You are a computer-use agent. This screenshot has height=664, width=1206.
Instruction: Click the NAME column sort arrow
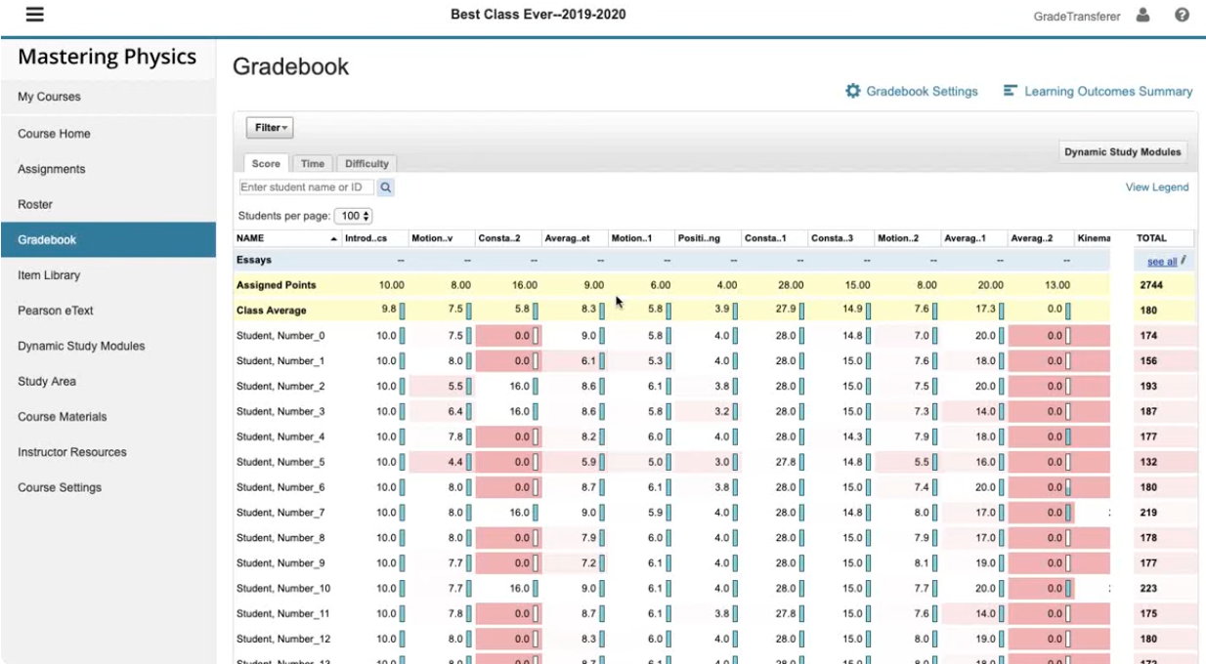332,237
